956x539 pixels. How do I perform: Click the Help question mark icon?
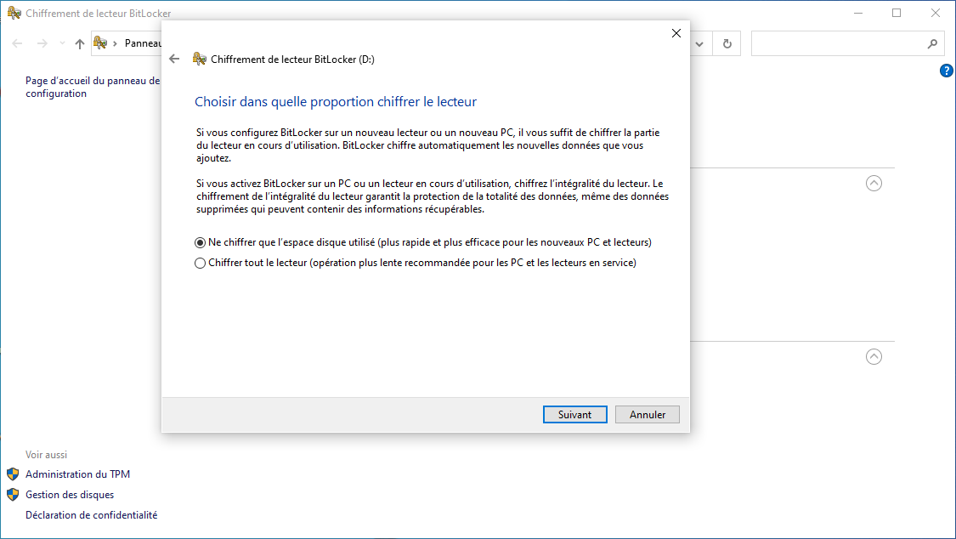point(947,71)
